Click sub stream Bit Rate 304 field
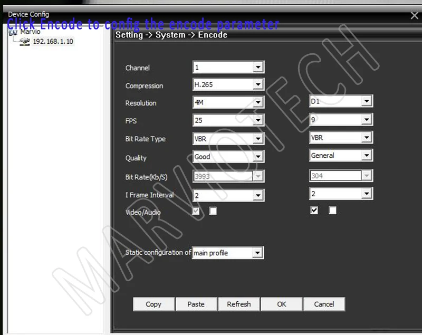The height and width of the screenshot is (335, 422). (x=341, y=176)
